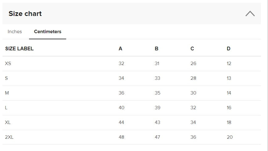Collapse the Size chart section chevron
This screenshot has height=151, width=268.
pos(250,14)
